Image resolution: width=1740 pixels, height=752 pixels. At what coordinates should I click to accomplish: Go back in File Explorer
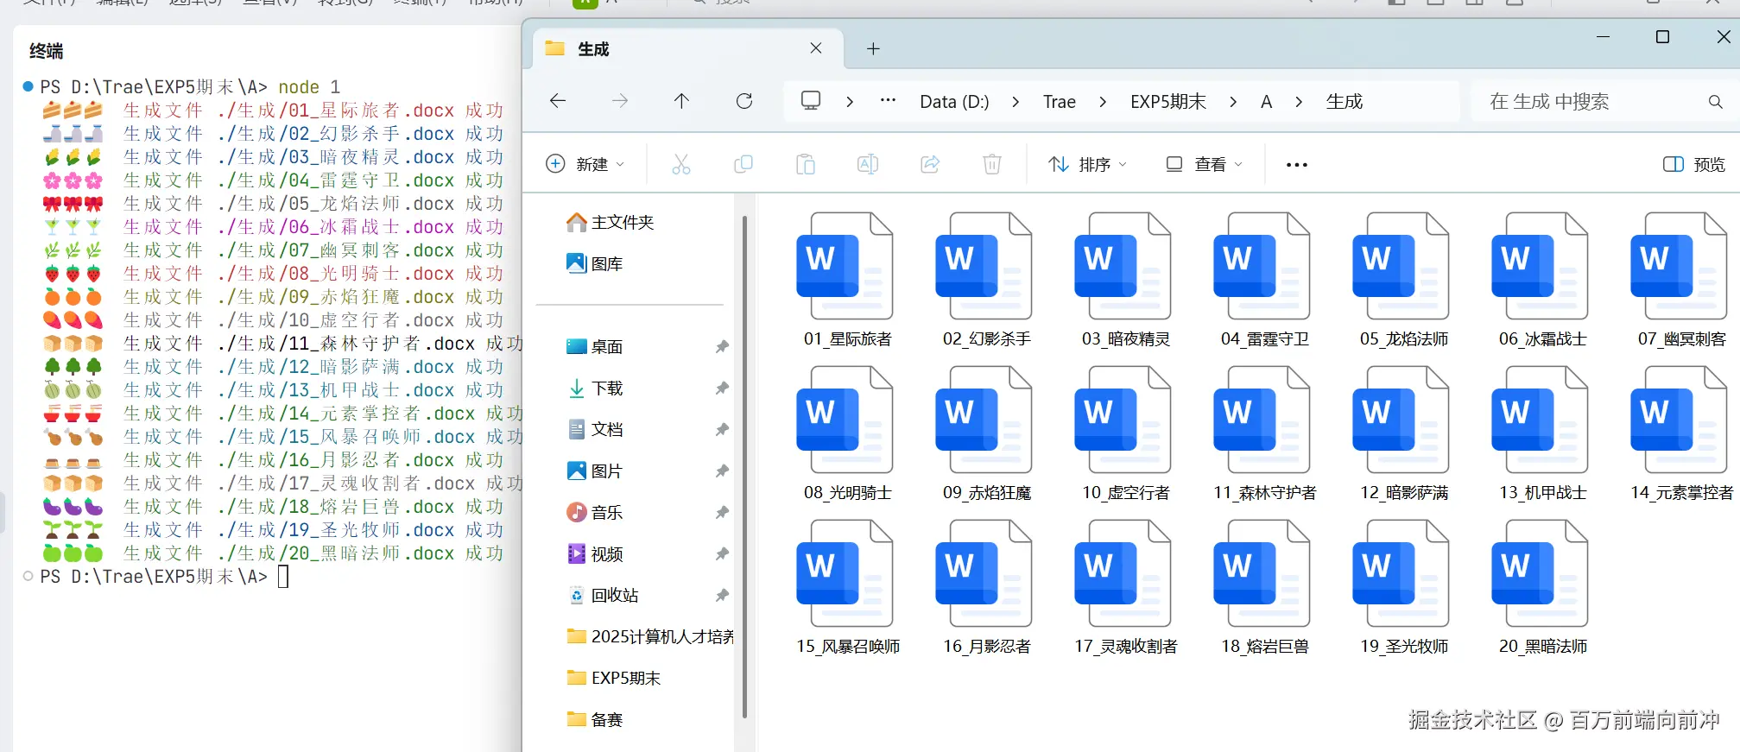tap(558, 101)
